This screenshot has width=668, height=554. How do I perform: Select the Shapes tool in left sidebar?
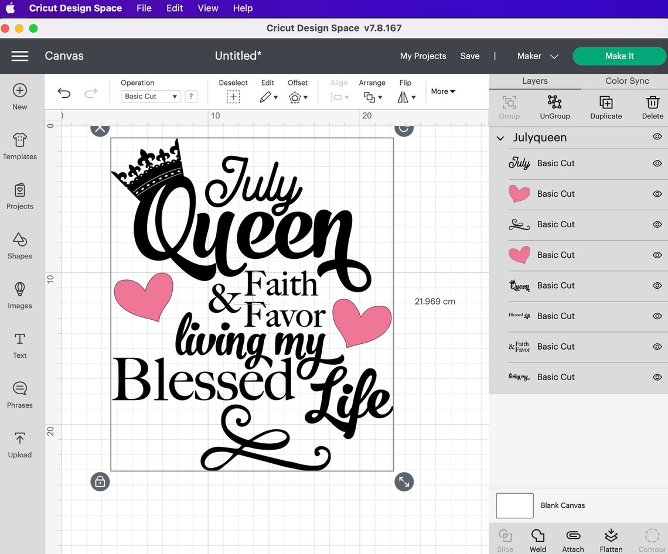[19, 246]
